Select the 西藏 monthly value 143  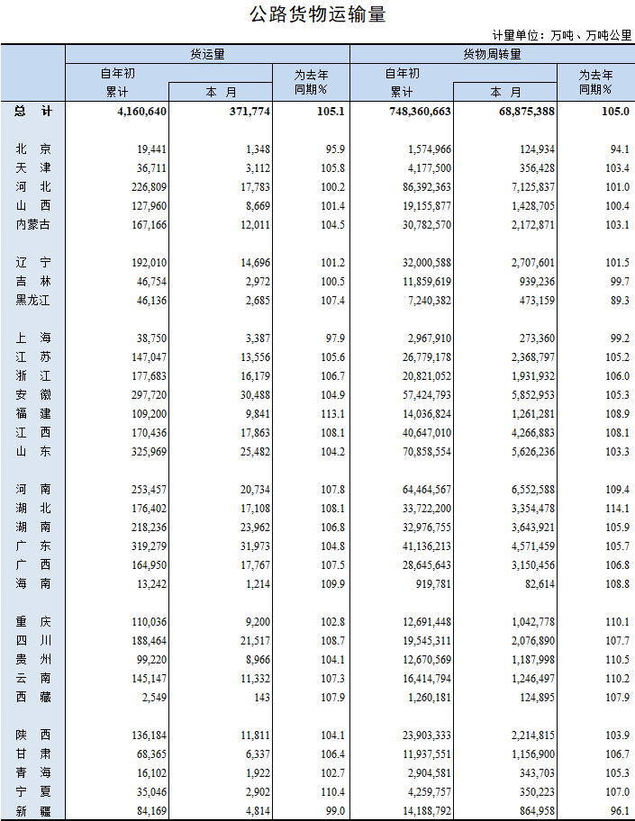pos(261,696)
